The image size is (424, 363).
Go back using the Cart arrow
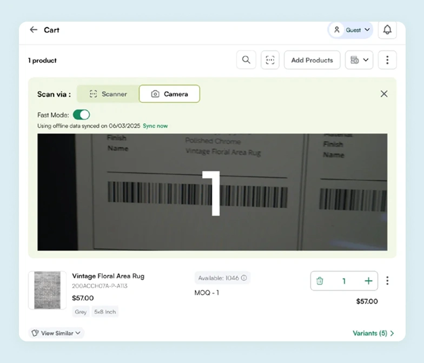point(34,30)
